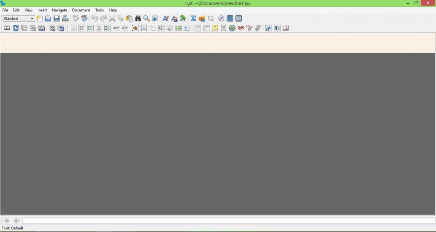Toggle the table toolbar button

[238, 19]
